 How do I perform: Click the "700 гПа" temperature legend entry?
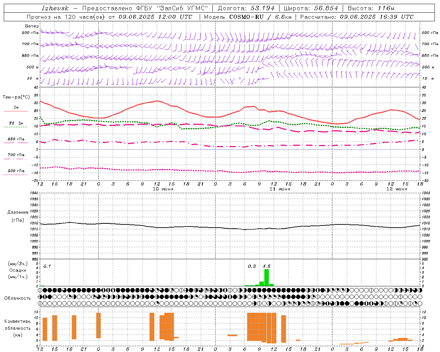click(x=16, y=155)
